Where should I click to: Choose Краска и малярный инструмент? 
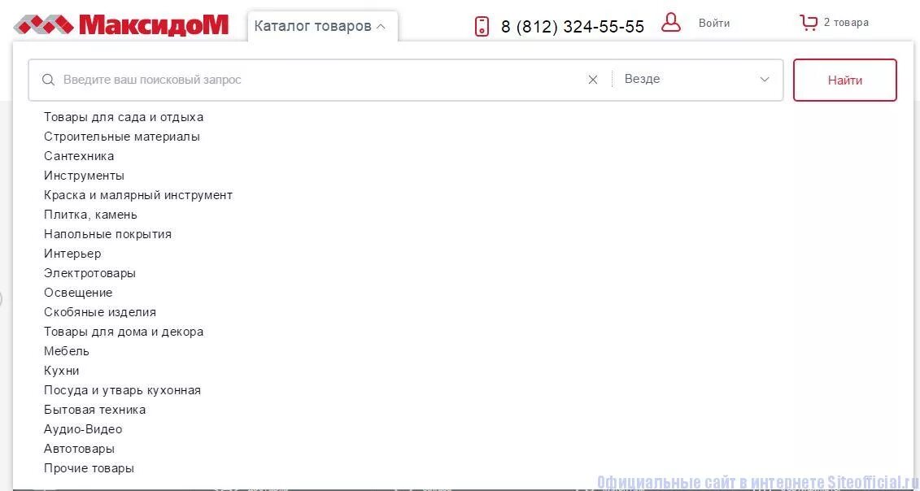[138, 195]
